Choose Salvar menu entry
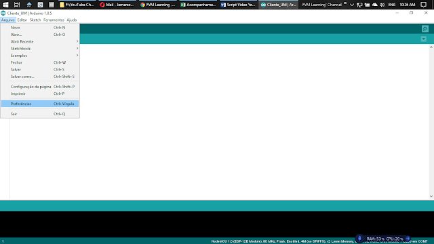The image size is (434, 244). click(x=40, y=69)
